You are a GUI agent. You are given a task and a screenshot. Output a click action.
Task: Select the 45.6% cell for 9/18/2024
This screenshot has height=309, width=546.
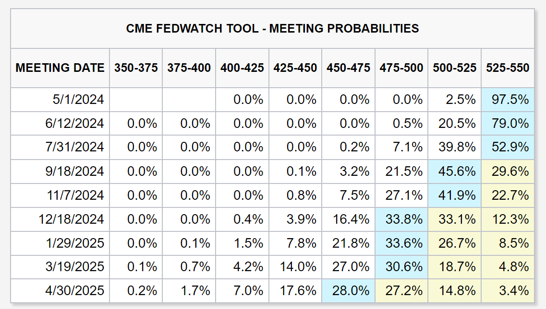[x=455, y=172]
